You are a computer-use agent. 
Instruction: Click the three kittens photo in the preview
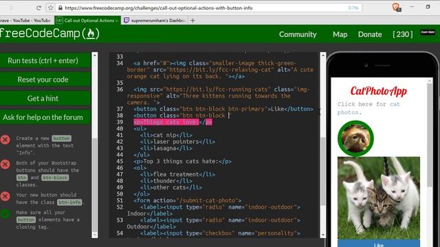click(x=379, y=198)
